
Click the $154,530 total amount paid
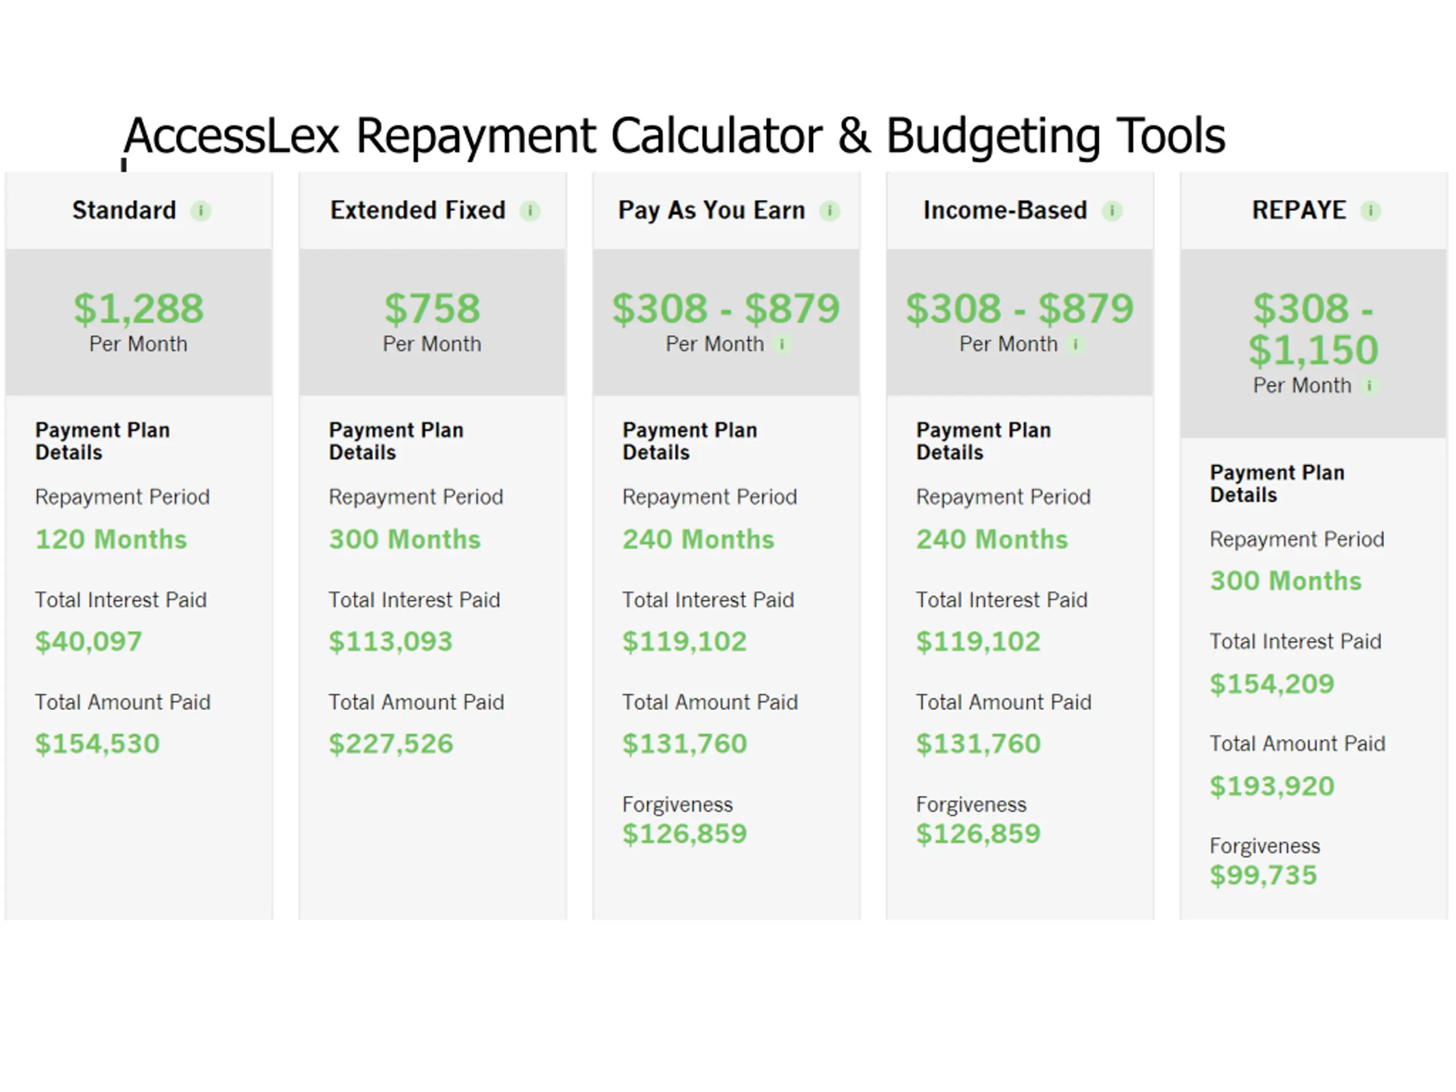click(97, 744)
